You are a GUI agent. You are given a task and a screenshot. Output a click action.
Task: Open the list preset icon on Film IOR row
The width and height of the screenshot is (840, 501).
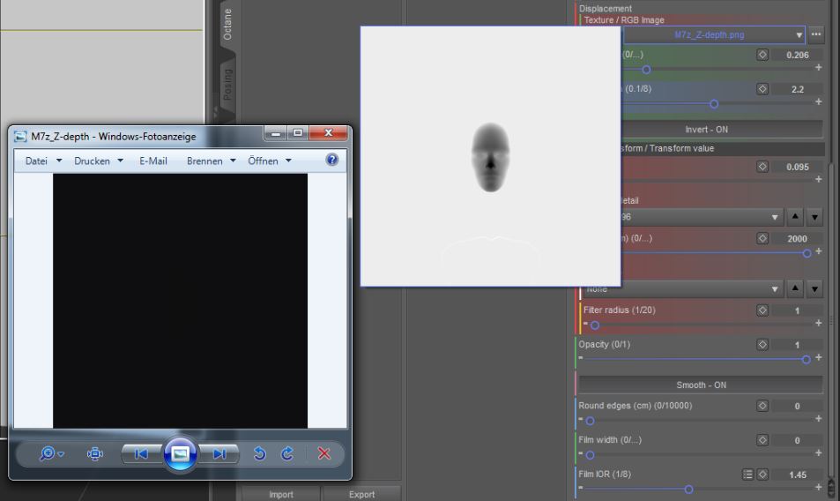(747, 475)
